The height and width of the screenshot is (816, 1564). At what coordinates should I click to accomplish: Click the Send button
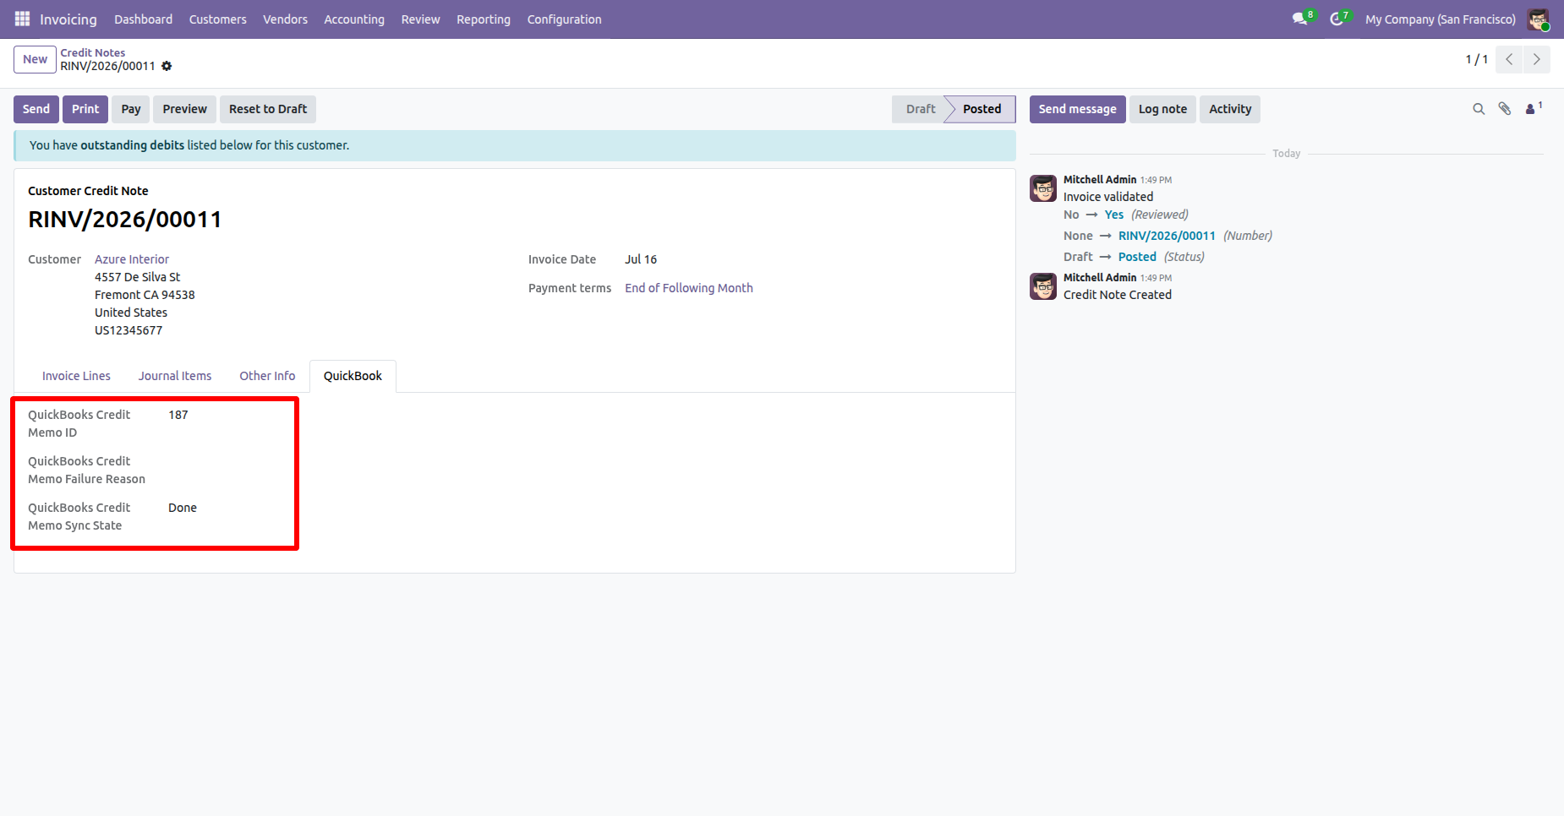point(36,109)
